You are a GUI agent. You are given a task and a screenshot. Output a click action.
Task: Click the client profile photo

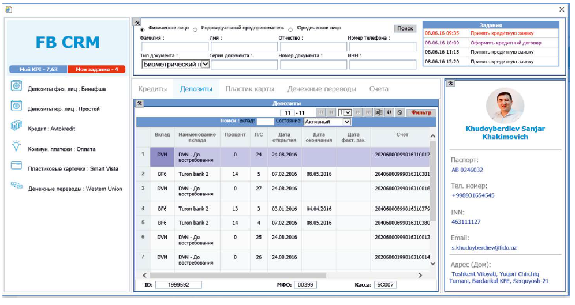(x=505, y=105)
